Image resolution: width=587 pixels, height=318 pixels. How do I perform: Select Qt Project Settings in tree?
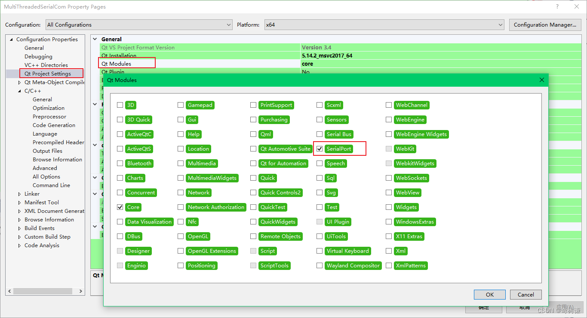(x=48, y=74)
